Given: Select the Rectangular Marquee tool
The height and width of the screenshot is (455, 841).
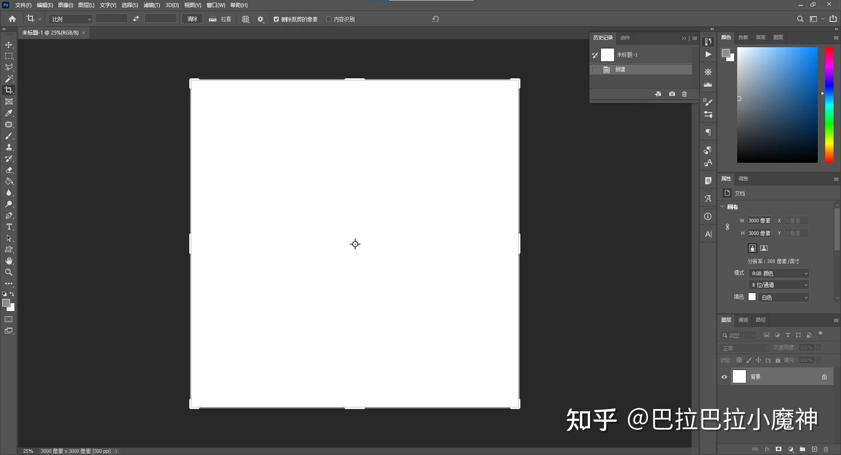Looking at the screenshot, I should click(x=9, y=56).
